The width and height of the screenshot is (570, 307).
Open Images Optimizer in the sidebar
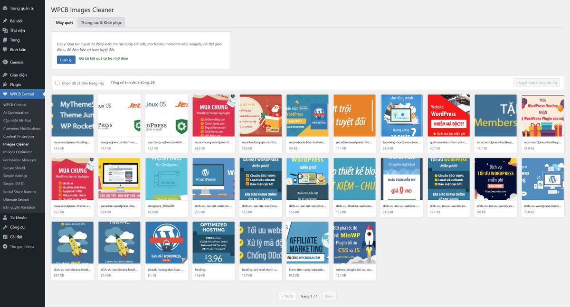(x=17, y=152)
